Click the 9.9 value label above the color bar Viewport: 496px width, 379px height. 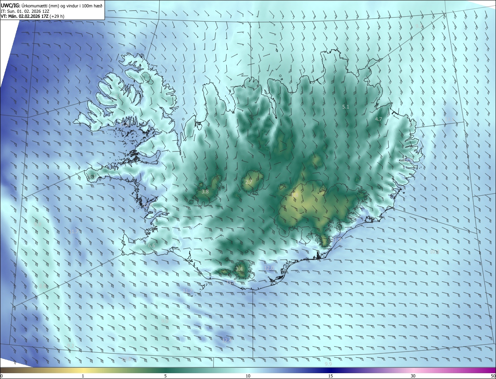pos(328,364)
